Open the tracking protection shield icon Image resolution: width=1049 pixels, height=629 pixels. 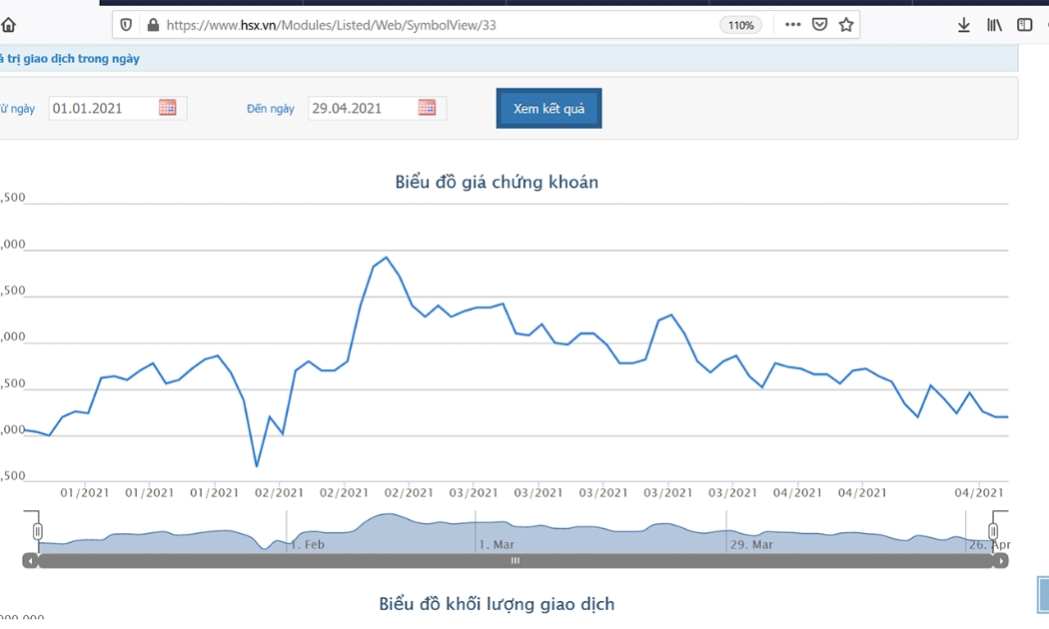[126, 25]
